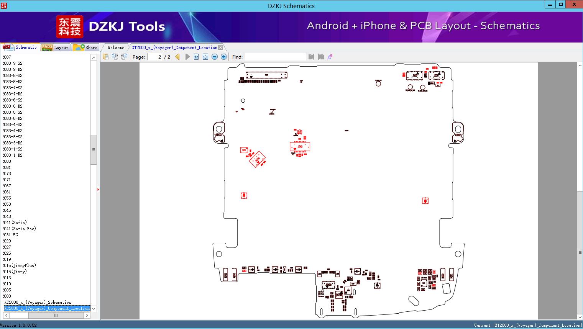Image resolution: width=583 pixels, height=329 pixels.
Task: Open the Share tab
Action: tap(85, 47)
